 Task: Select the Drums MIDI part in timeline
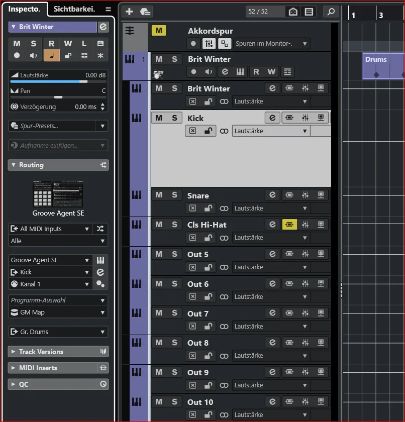384,66
